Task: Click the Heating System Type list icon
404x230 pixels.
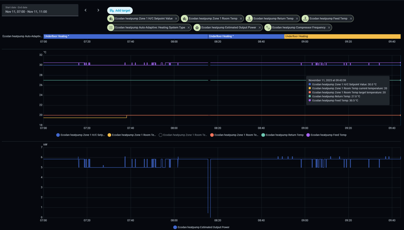Action: [x=111, y=27]
